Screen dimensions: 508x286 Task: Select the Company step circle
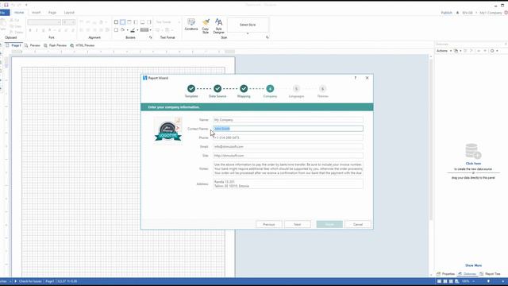(270, 88)
